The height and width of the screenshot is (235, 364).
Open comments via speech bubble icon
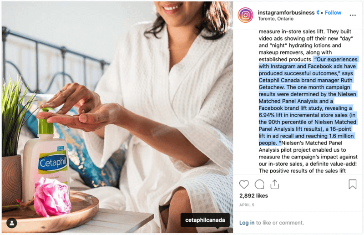(259, 184)
